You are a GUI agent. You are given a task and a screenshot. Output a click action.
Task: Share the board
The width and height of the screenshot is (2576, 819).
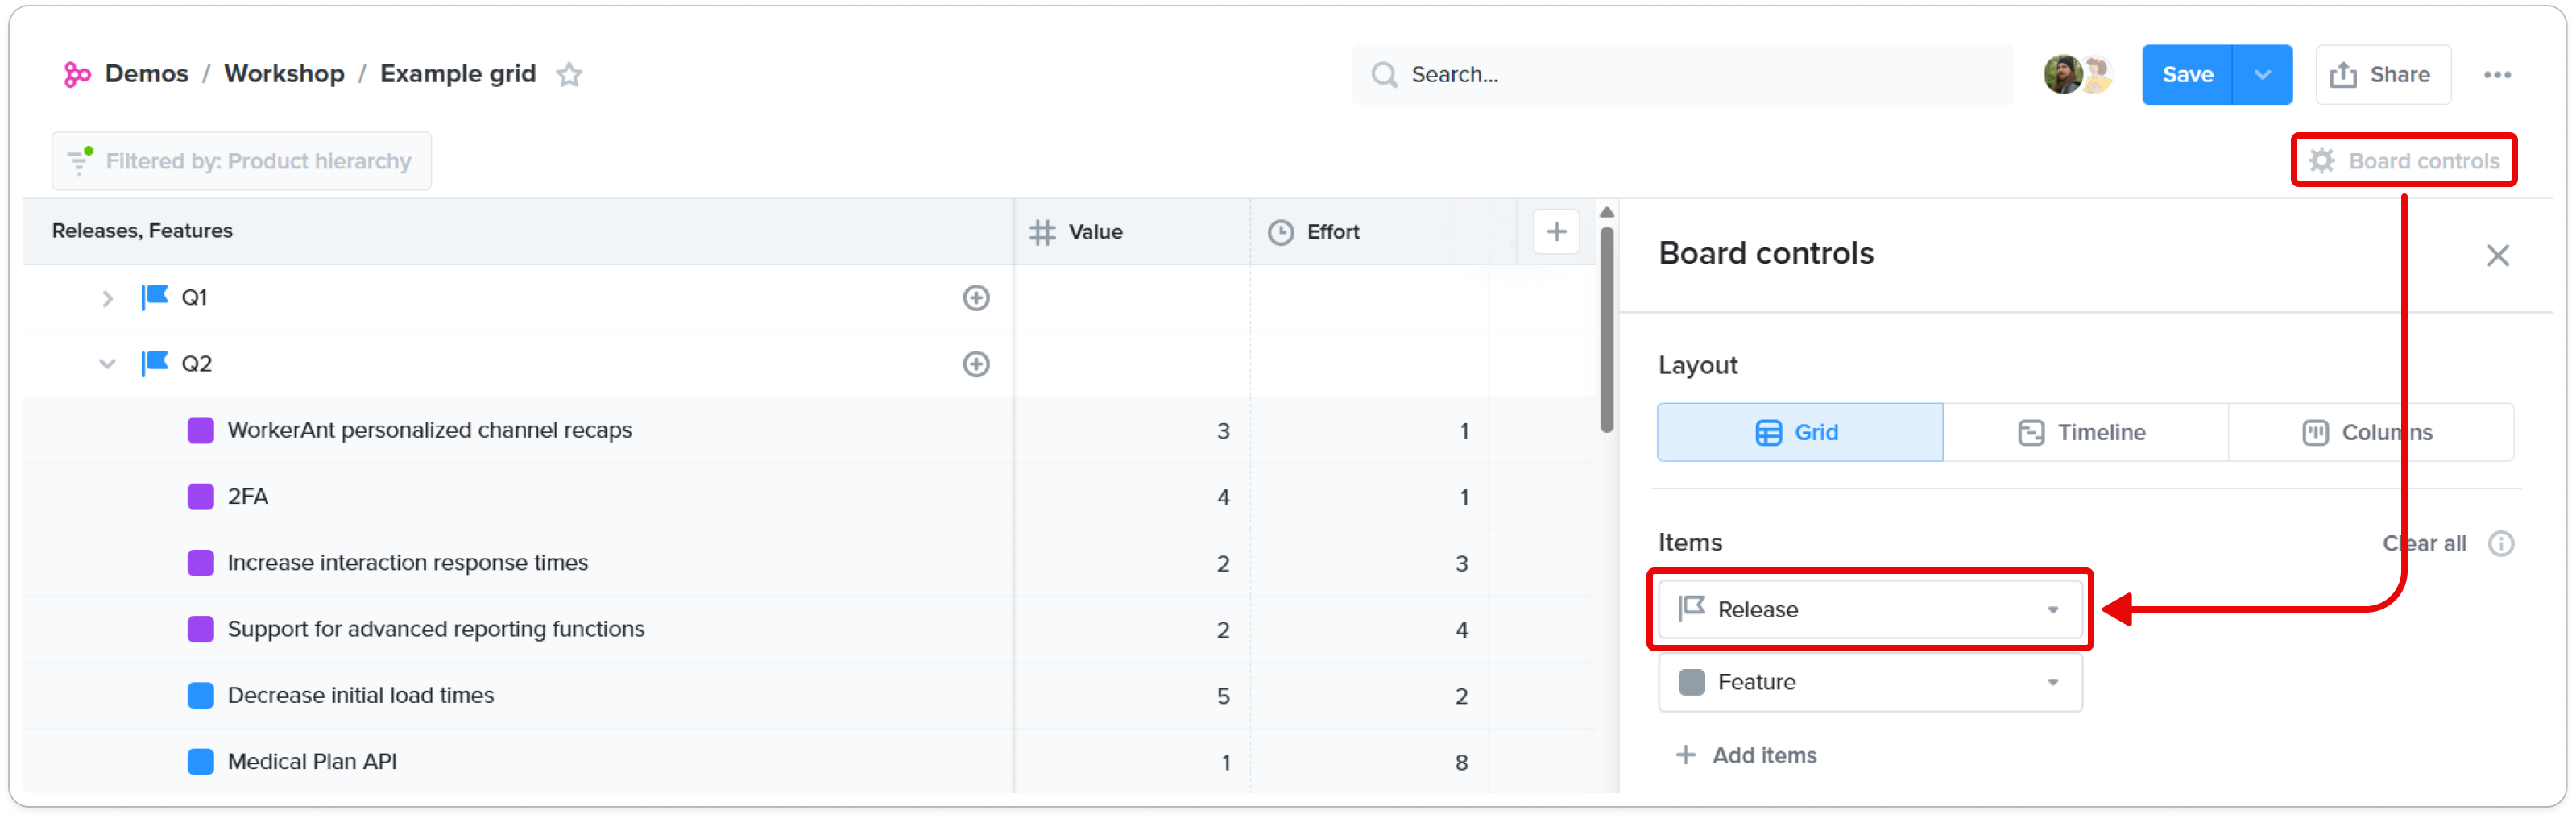tap(2382, 74)
